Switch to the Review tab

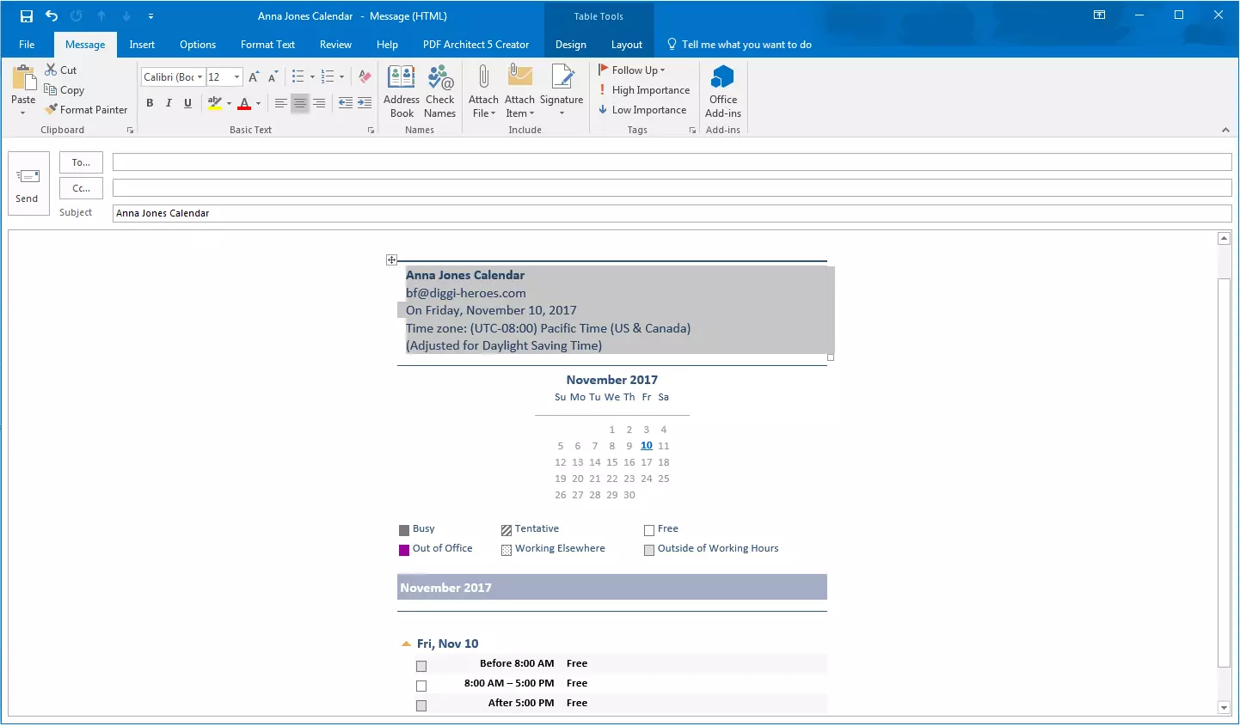tap(335, 45)
